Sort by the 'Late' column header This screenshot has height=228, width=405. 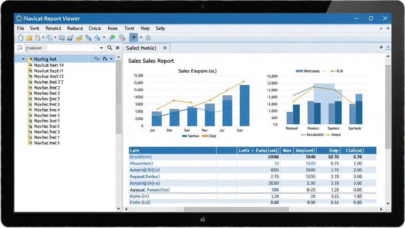pyautogui.click(x=172, y=150)
